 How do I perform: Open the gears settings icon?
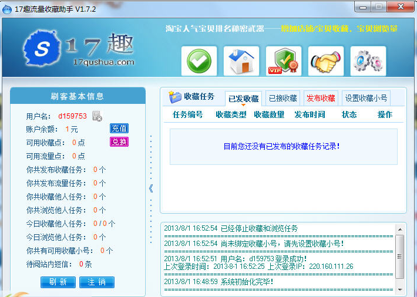pos(368,61)
